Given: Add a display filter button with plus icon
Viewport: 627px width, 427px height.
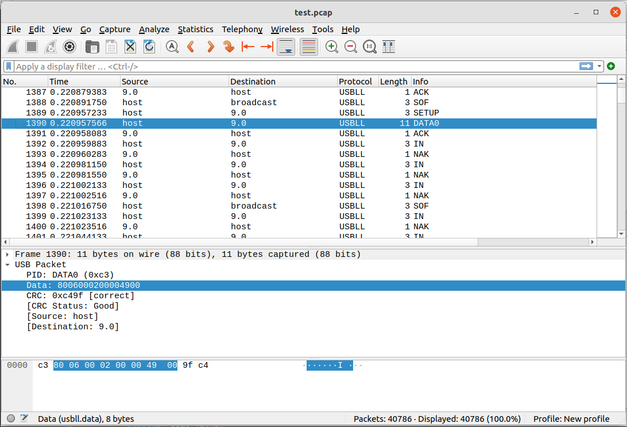Looking at the screenshot, I should (x=610, y=66).
